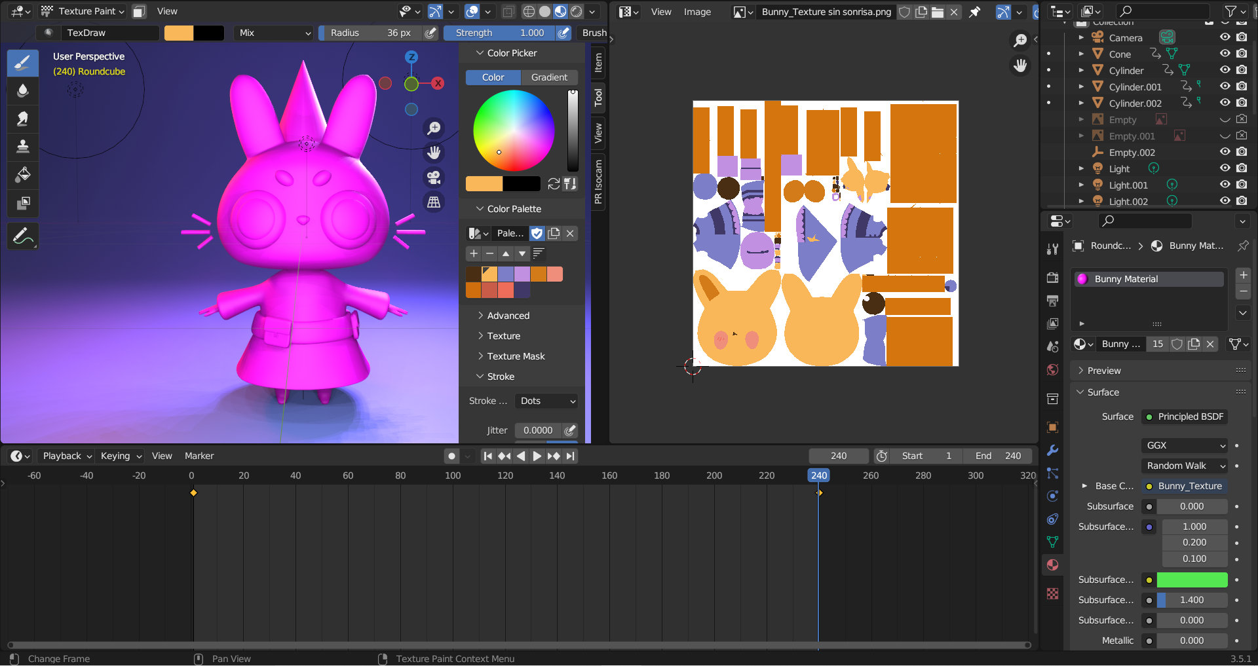
Task: Toggle radius pressure sensitivity button
Action: coord(430,33)
